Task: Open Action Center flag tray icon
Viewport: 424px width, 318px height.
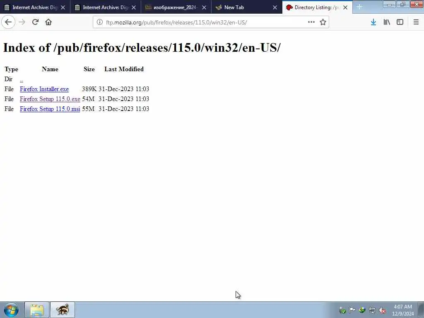Action: click(x=352, y=310)
